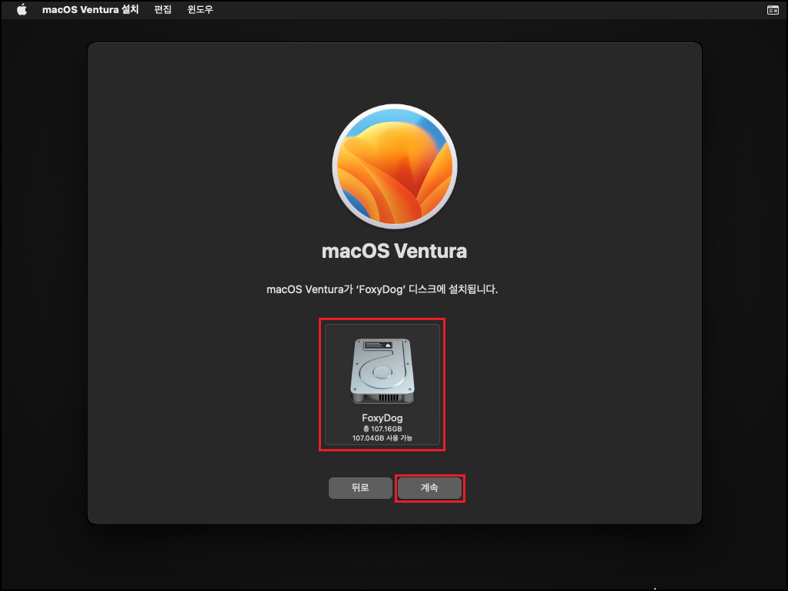The height and width of the screenshot is (591, 788).
Task: Click the 총 107.16GB text
Action: coord(382,429)
